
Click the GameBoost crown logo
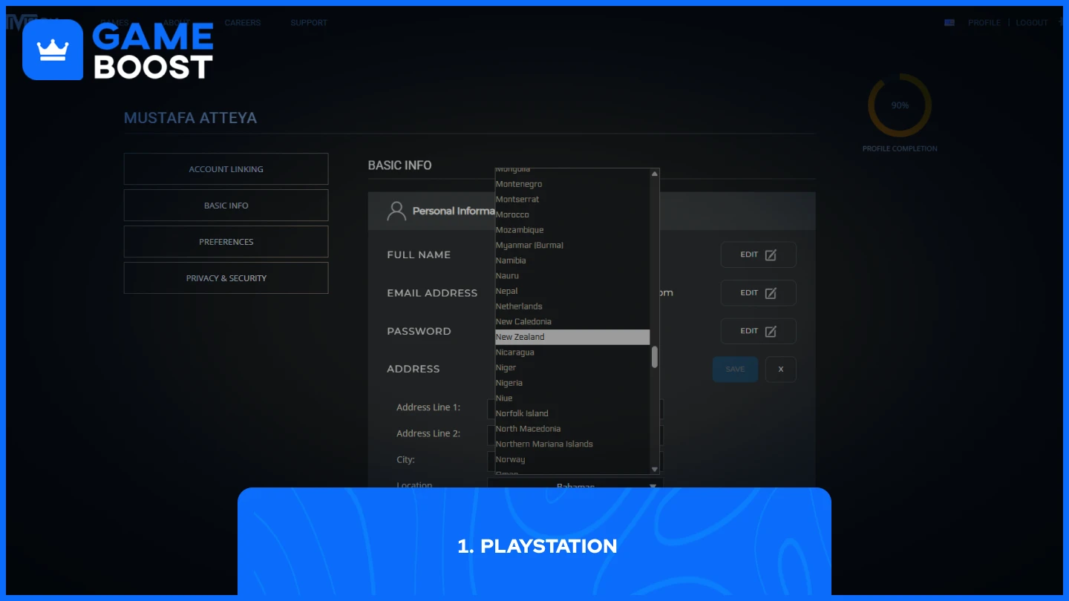tap(52, 49)
